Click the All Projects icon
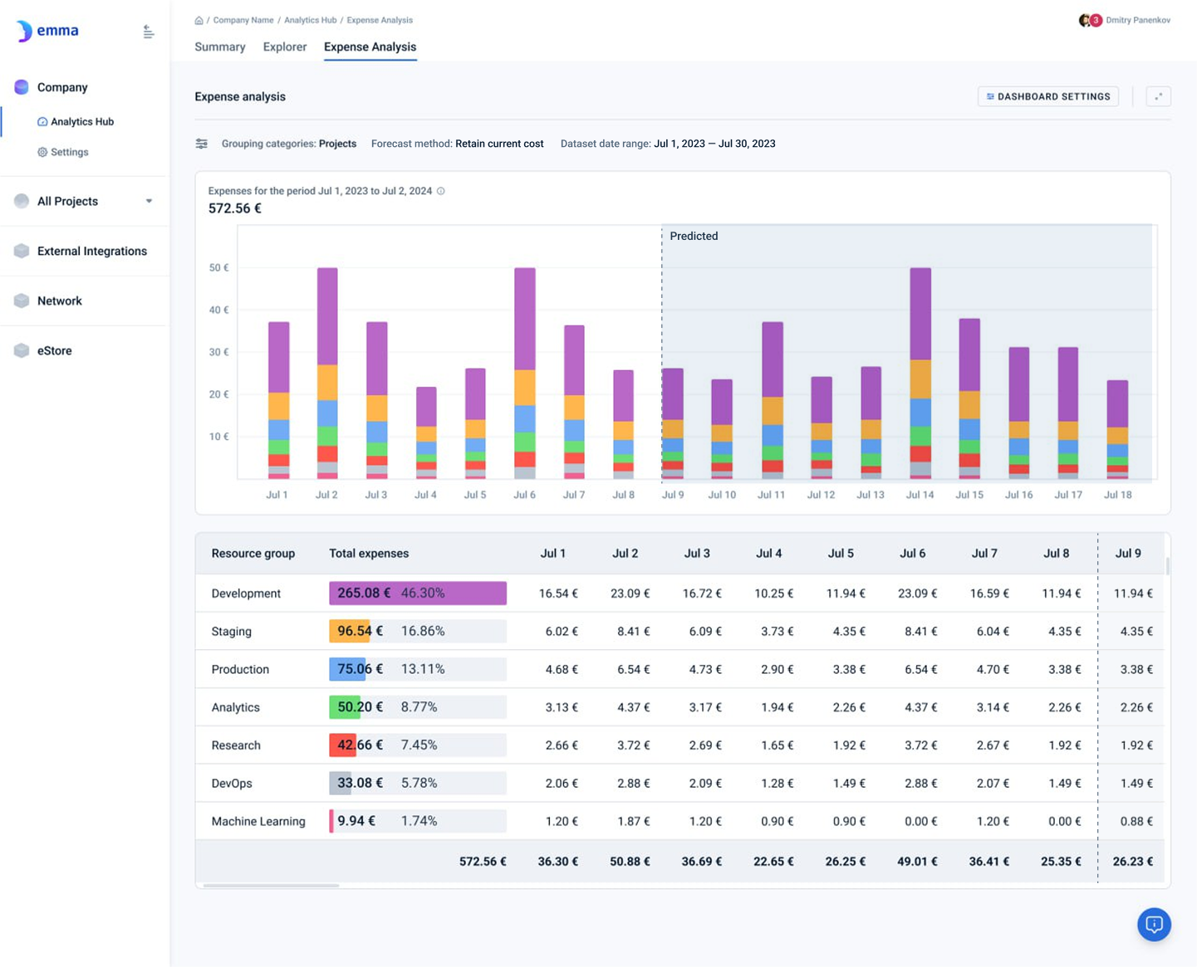 pos(22,201)
